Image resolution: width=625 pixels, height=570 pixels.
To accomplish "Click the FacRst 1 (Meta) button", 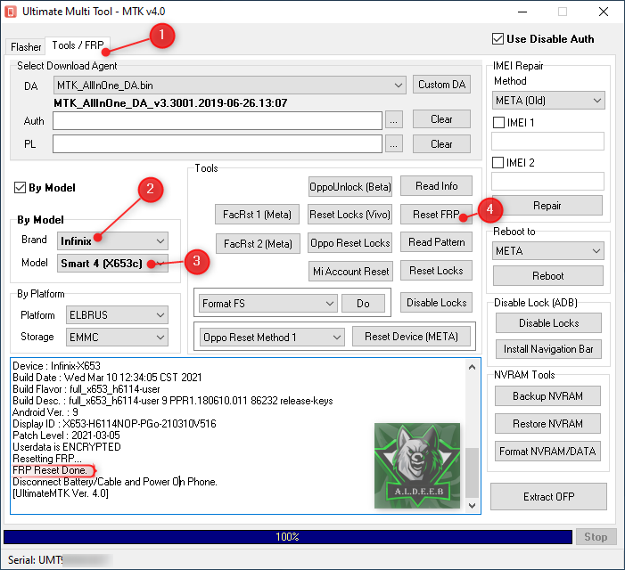I will click(257, 215).
